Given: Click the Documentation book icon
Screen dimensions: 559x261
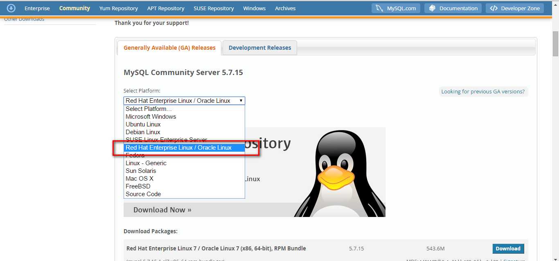Looking at the screenshot, I should tap(433, 8).
